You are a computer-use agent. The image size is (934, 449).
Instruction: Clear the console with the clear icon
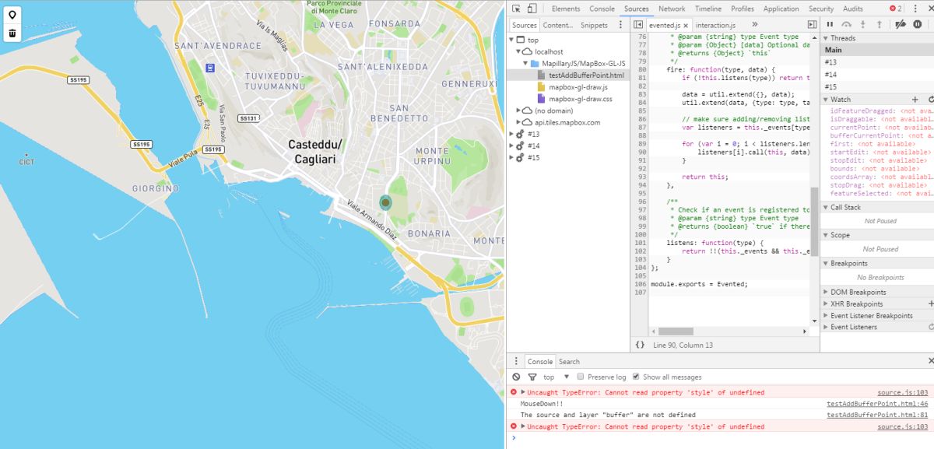[x=516, y=377]
